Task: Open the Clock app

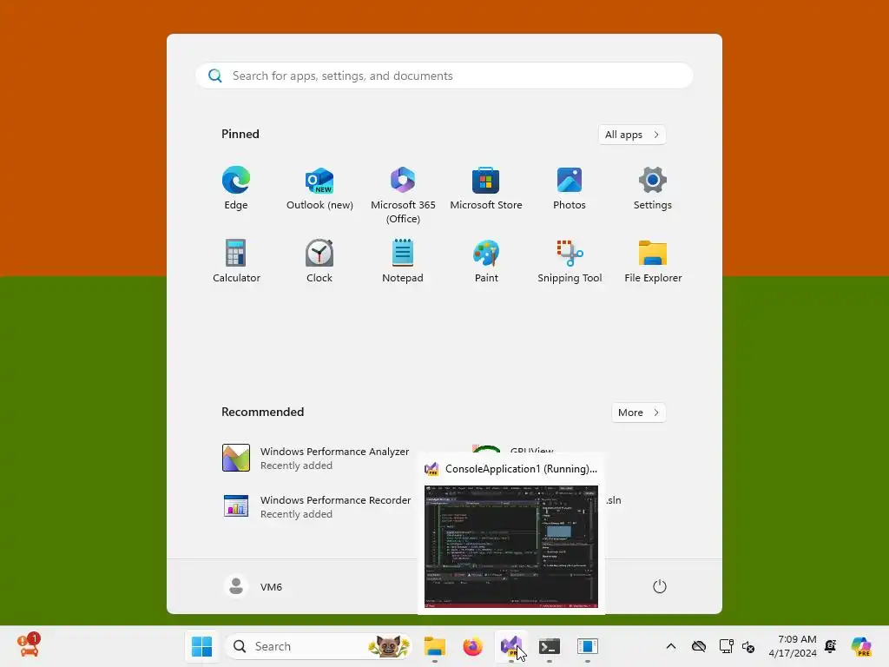Action: (319, 261)
